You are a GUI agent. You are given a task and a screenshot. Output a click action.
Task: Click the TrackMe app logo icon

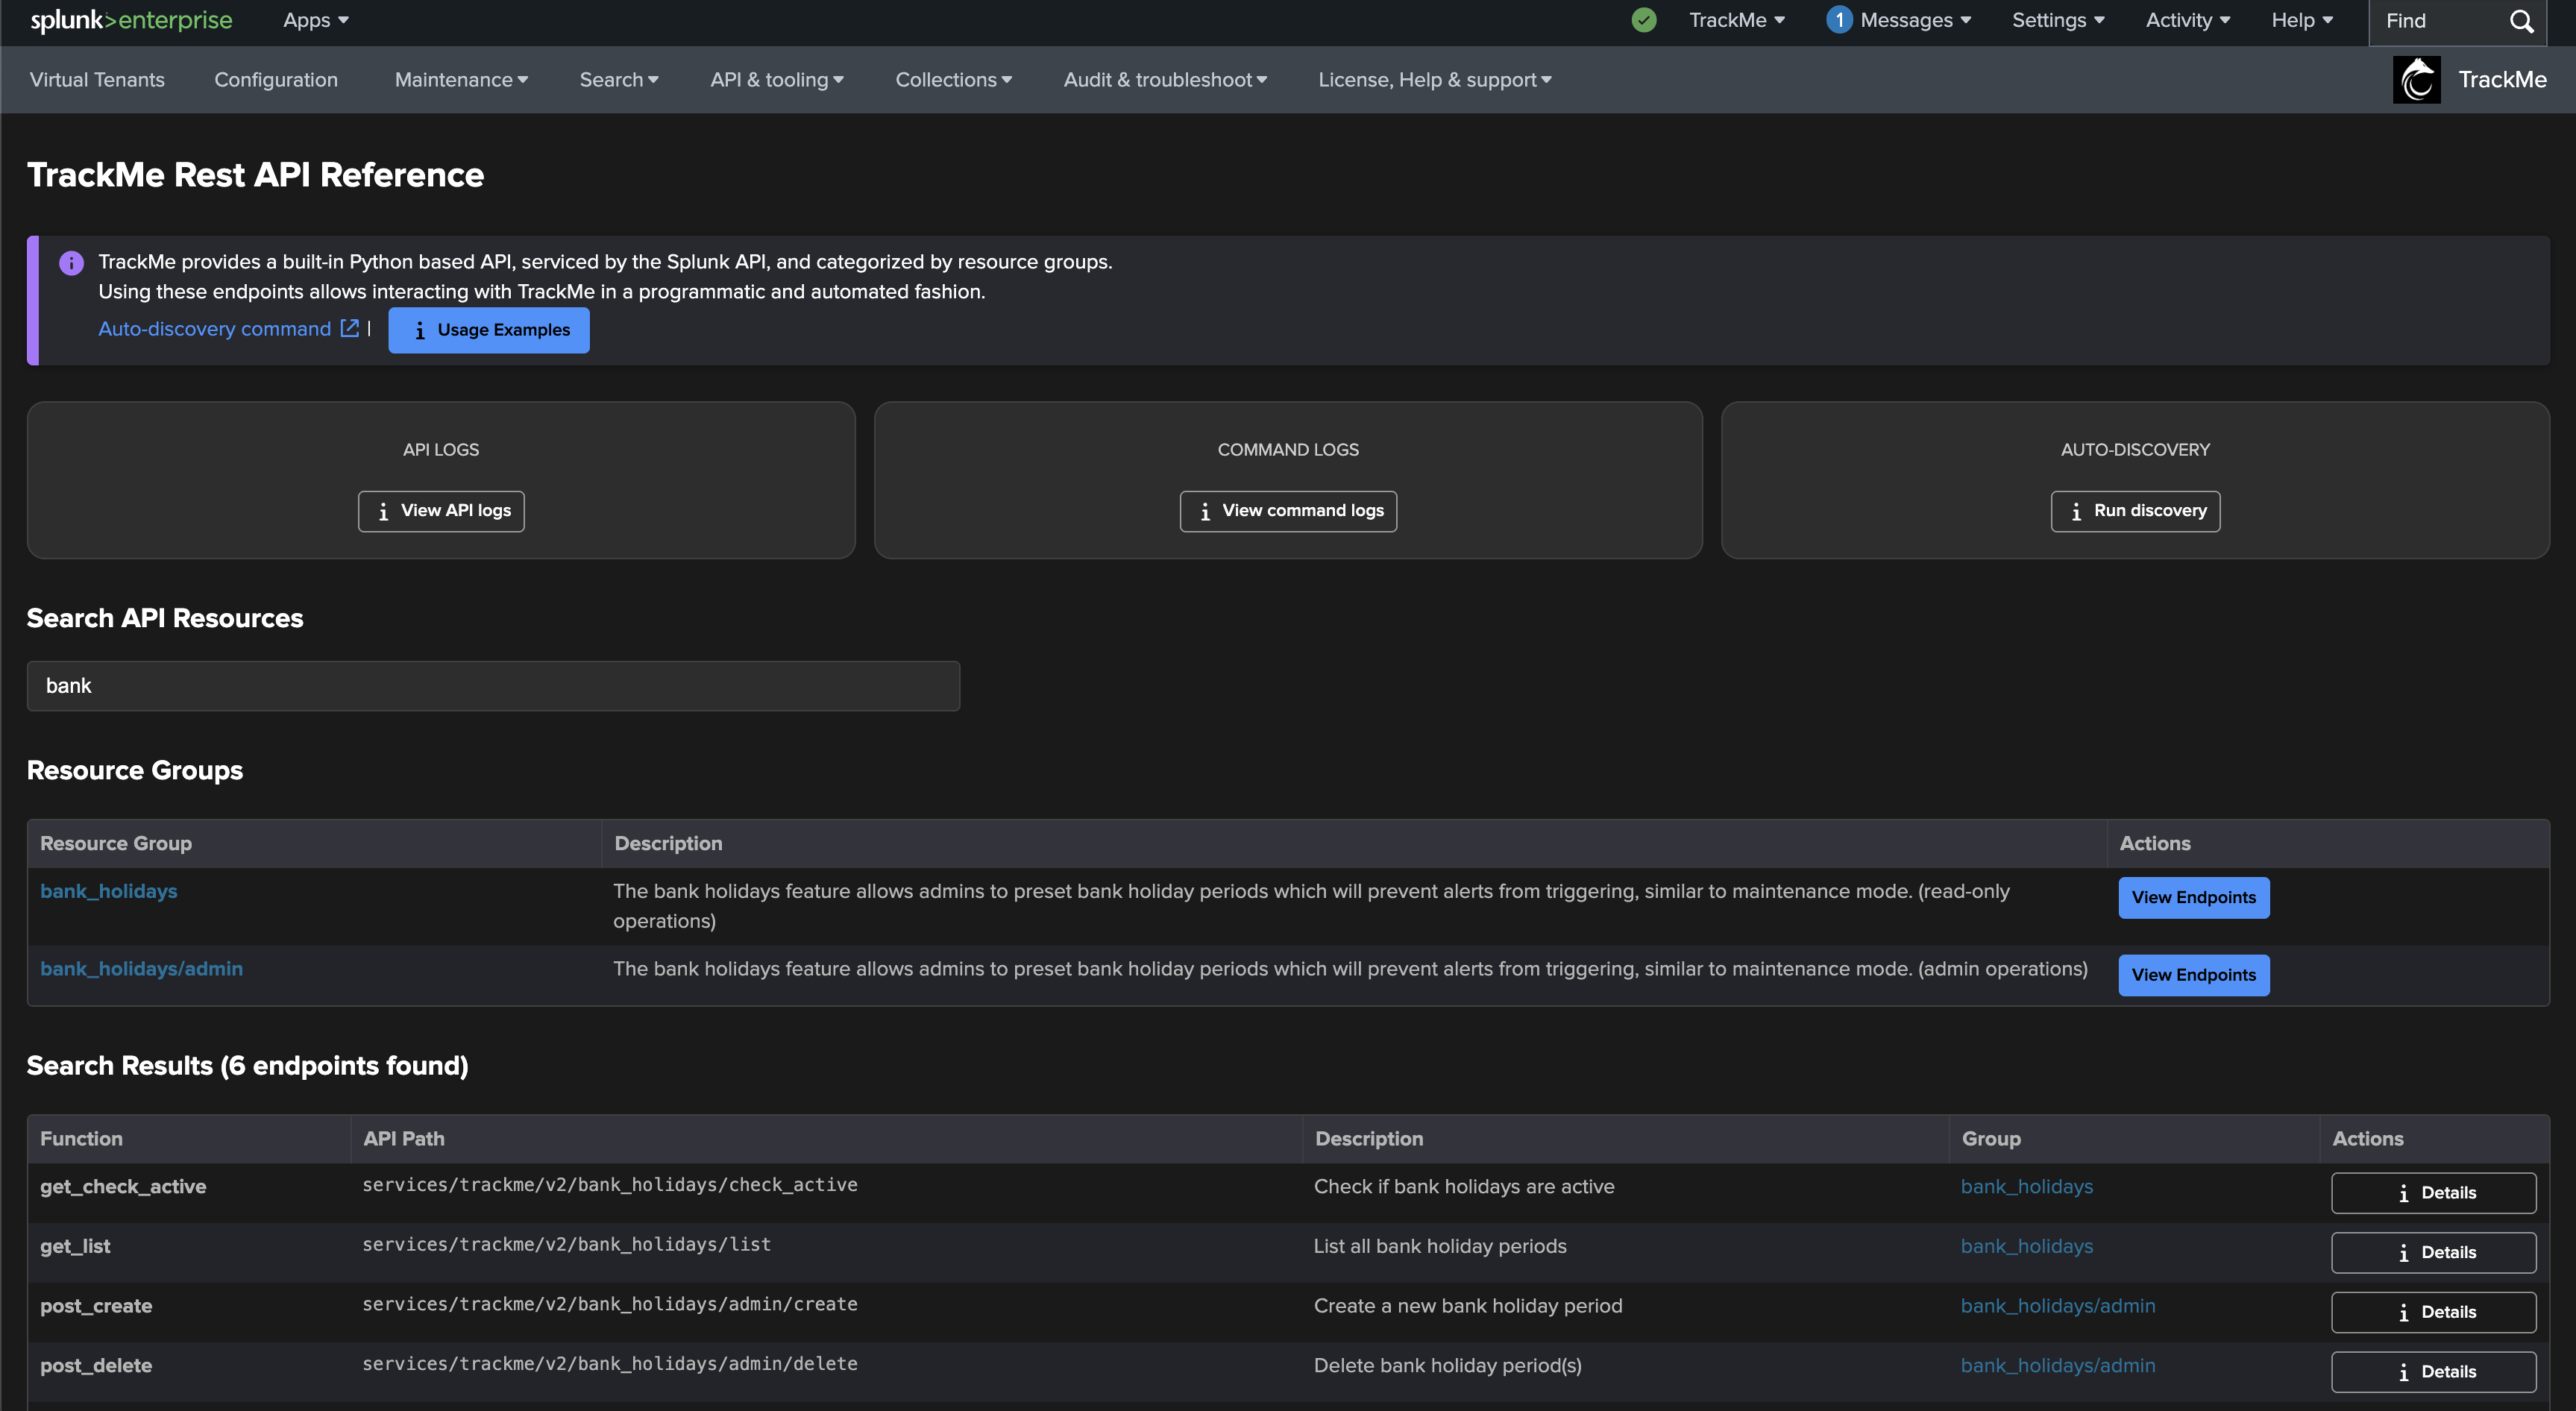pos(2416,80)
